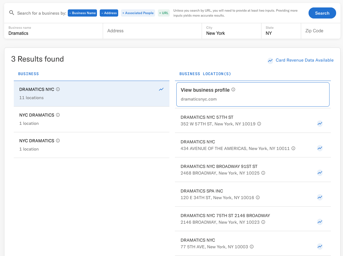Click revenue chart on DRAMATICS NYC BROADWAY 91ST ST
The width and height of the screenshot is (343, 256).
(x=320, y=173)
